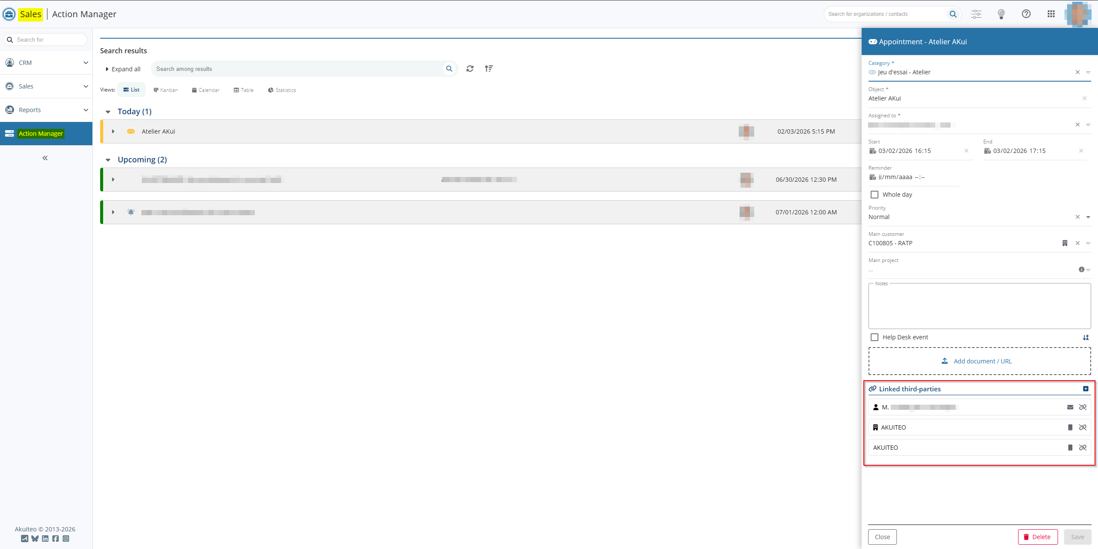1098x549 pixels.
Task: Open the apps grid launcher icon
Action: [x=1051, y=14]
